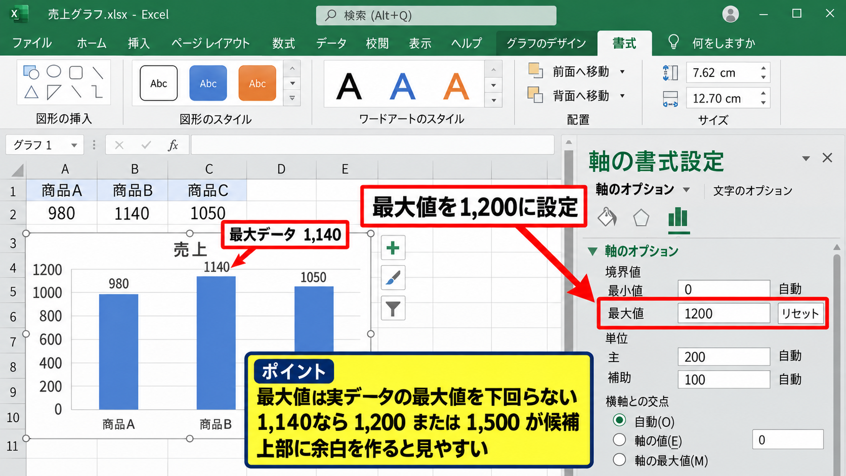This screenshot has height=476, width=846.
Task: Select cell B2 containing 1140
Action: point(132,213)
